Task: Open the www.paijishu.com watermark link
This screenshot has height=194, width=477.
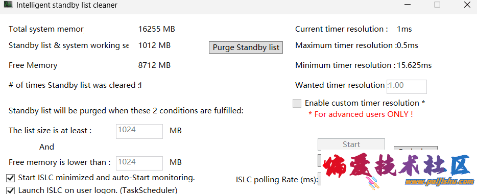Action: [439, 182]
